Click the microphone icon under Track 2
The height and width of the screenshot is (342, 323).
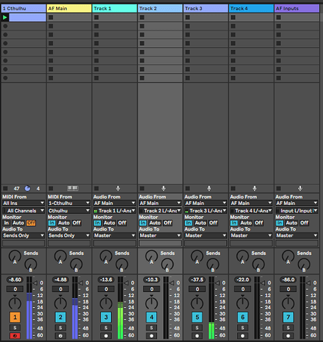(x=163, y=188)
